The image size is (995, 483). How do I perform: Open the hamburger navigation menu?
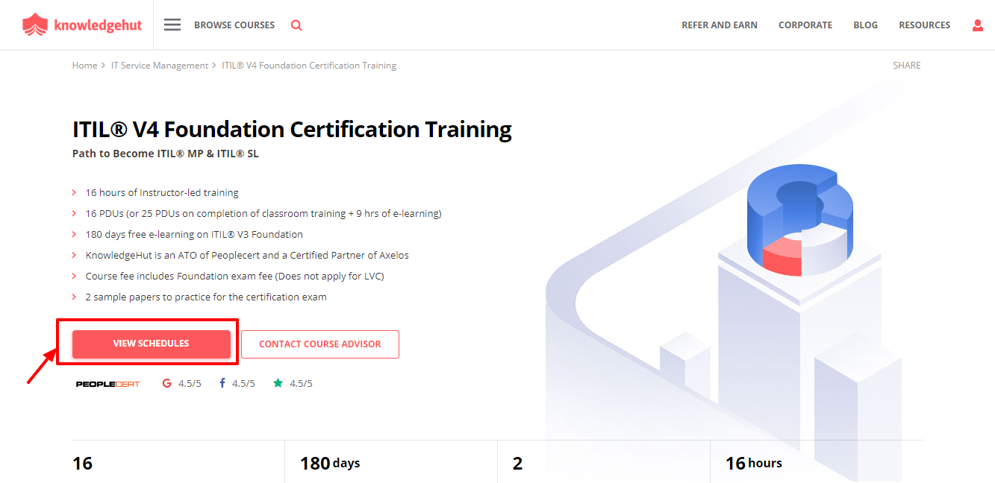point(172,24)
